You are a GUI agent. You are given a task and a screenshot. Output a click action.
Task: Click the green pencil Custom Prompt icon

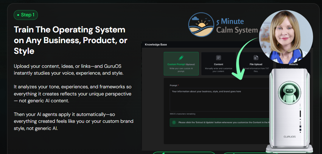click(x=181, y=58)
